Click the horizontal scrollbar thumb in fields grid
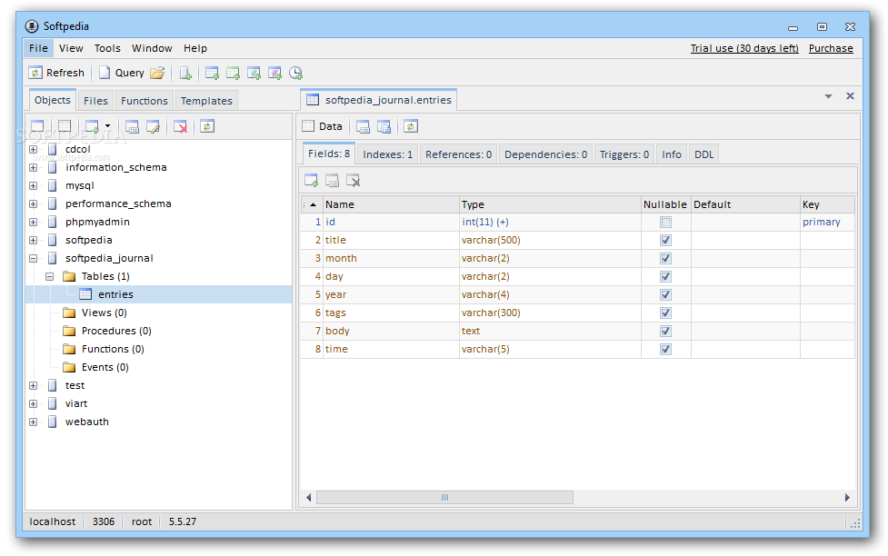888x556 pixels. point(444,497)
